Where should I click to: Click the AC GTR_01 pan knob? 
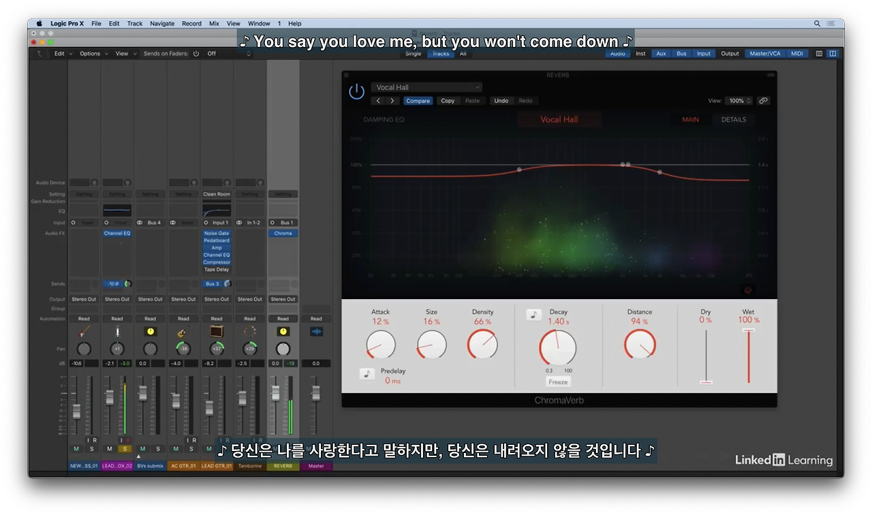[183, 349]
